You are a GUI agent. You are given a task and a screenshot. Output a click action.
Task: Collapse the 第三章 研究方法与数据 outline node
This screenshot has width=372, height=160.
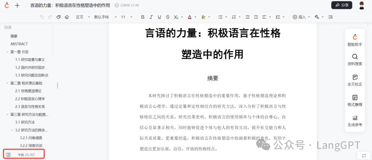pos(7,115)
